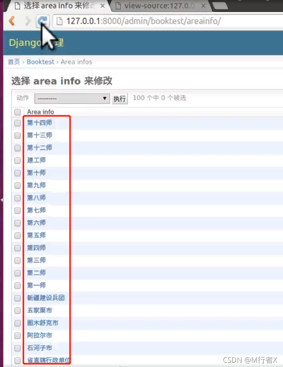Check the box for 第三师
Screen dimensions: 283x367
tap(18, 261)
